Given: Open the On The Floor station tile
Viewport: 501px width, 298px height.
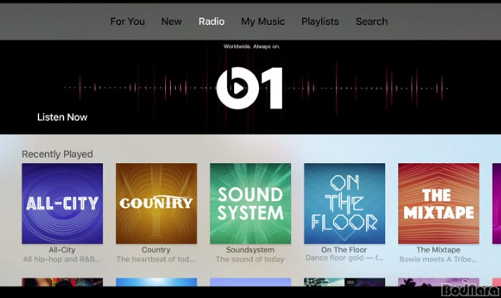Looking at the screenshot, I should point(344,204).
